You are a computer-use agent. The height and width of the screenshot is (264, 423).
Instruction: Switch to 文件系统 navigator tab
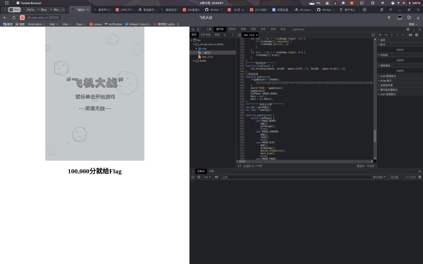[x=205, y=35]
